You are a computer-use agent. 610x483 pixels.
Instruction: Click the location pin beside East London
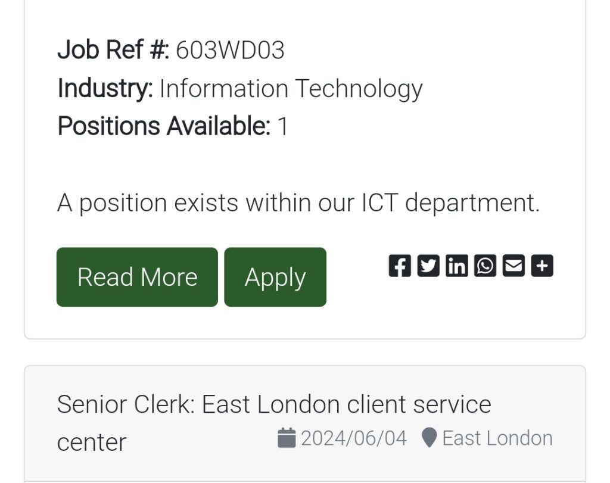pyautogui.click(x=429, y=438)
